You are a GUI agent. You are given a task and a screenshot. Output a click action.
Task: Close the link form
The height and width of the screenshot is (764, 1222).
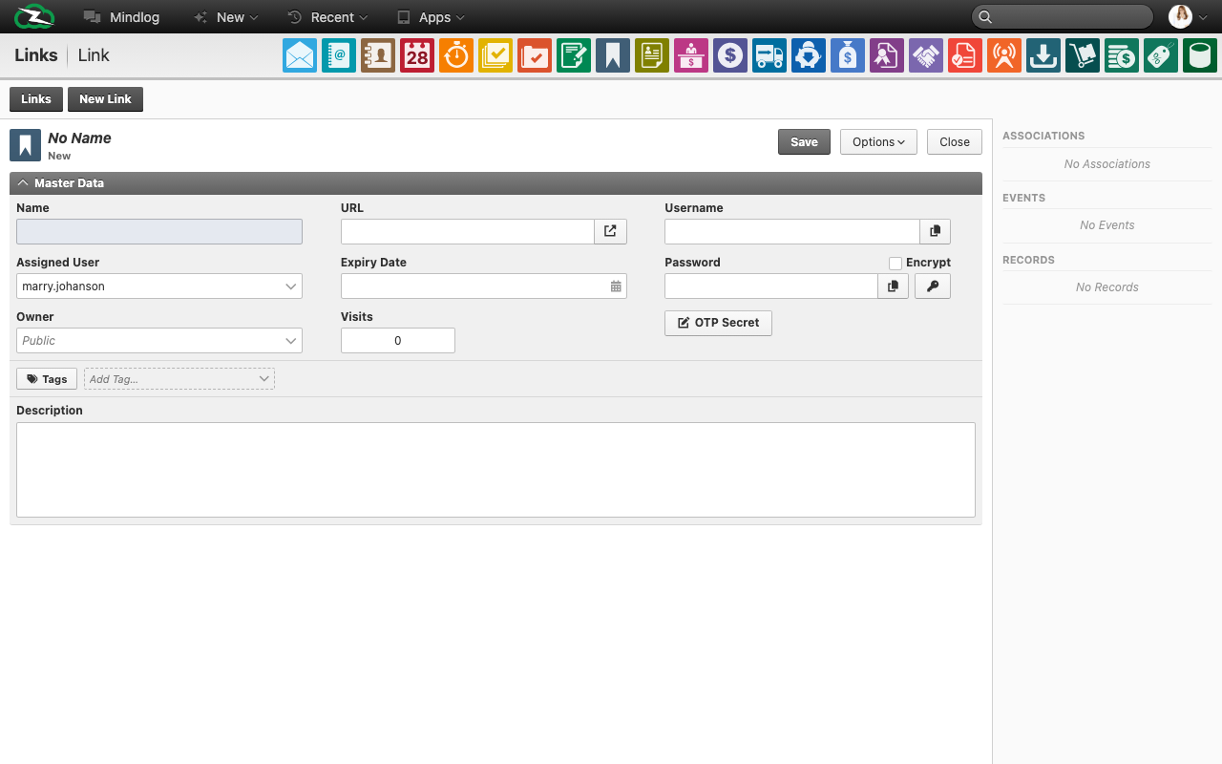955,141
